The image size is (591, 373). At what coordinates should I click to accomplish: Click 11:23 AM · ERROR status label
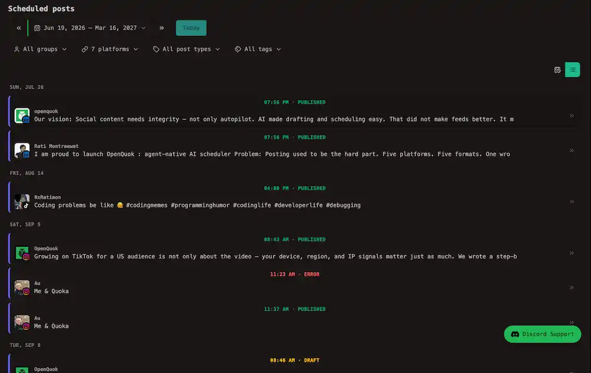tap(295, 274)
